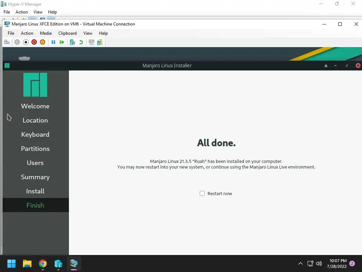Click the Ctrl+Alt+Delete toolbar icon

(7, 42)
